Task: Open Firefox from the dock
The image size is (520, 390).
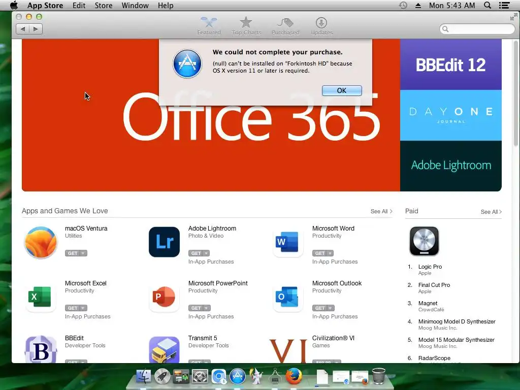Action: (x=294, y=376)
